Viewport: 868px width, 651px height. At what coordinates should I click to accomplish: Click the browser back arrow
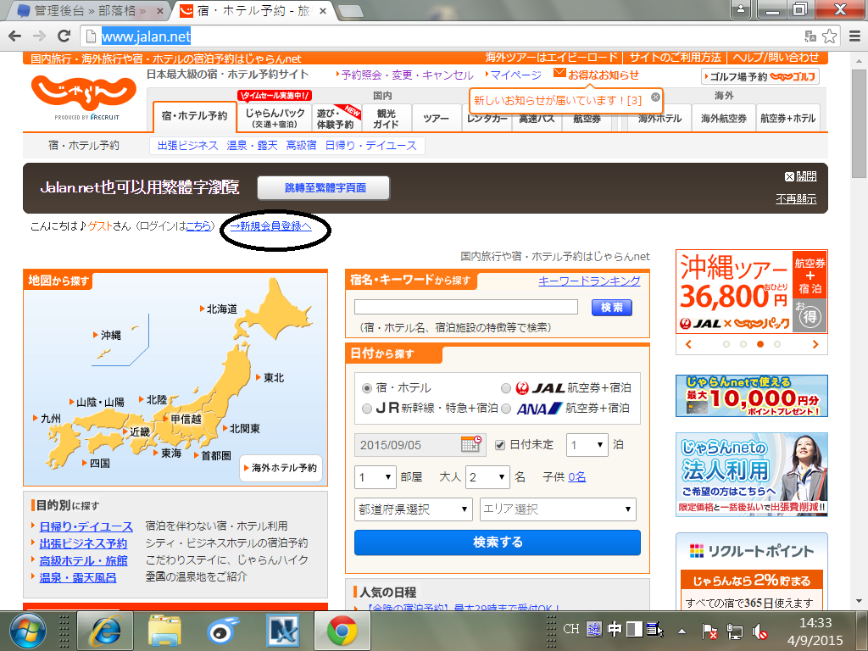pyautogui.click(x=15, y=36)
